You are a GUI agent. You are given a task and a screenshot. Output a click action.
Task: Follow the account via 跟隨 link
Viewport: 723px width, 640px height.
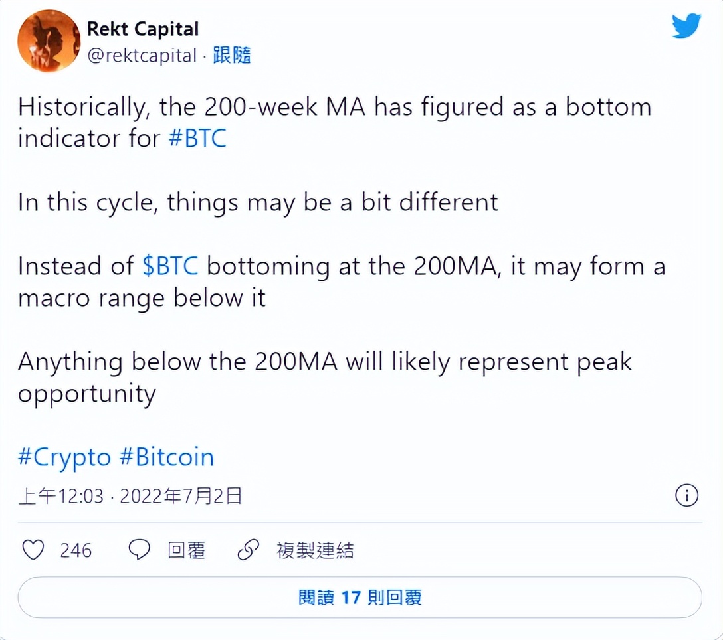pos(231,56)
